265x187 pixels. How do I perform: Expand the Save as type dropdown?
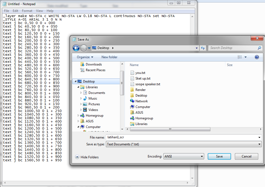(259, 144)
